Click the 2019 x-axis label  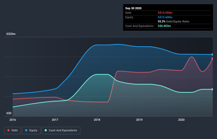point(139,120)
